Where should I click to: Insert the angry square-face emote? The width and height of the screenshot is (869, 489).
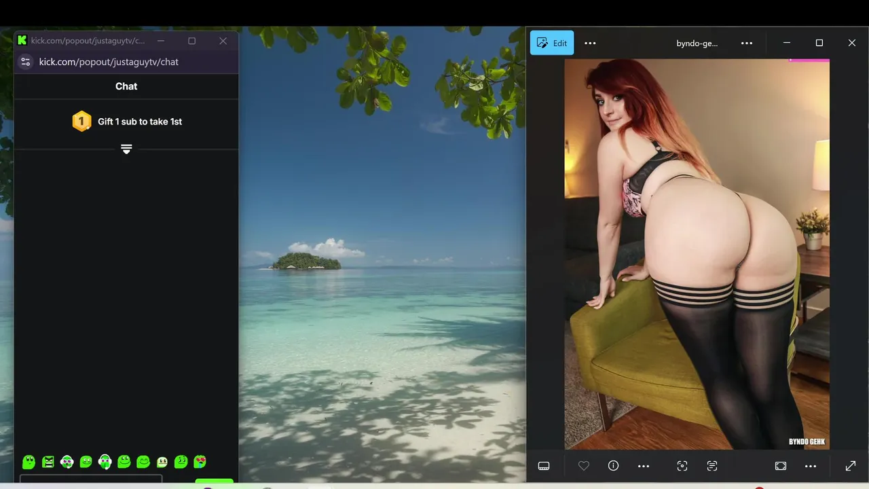pyautogui.click(x=48, y=462)
